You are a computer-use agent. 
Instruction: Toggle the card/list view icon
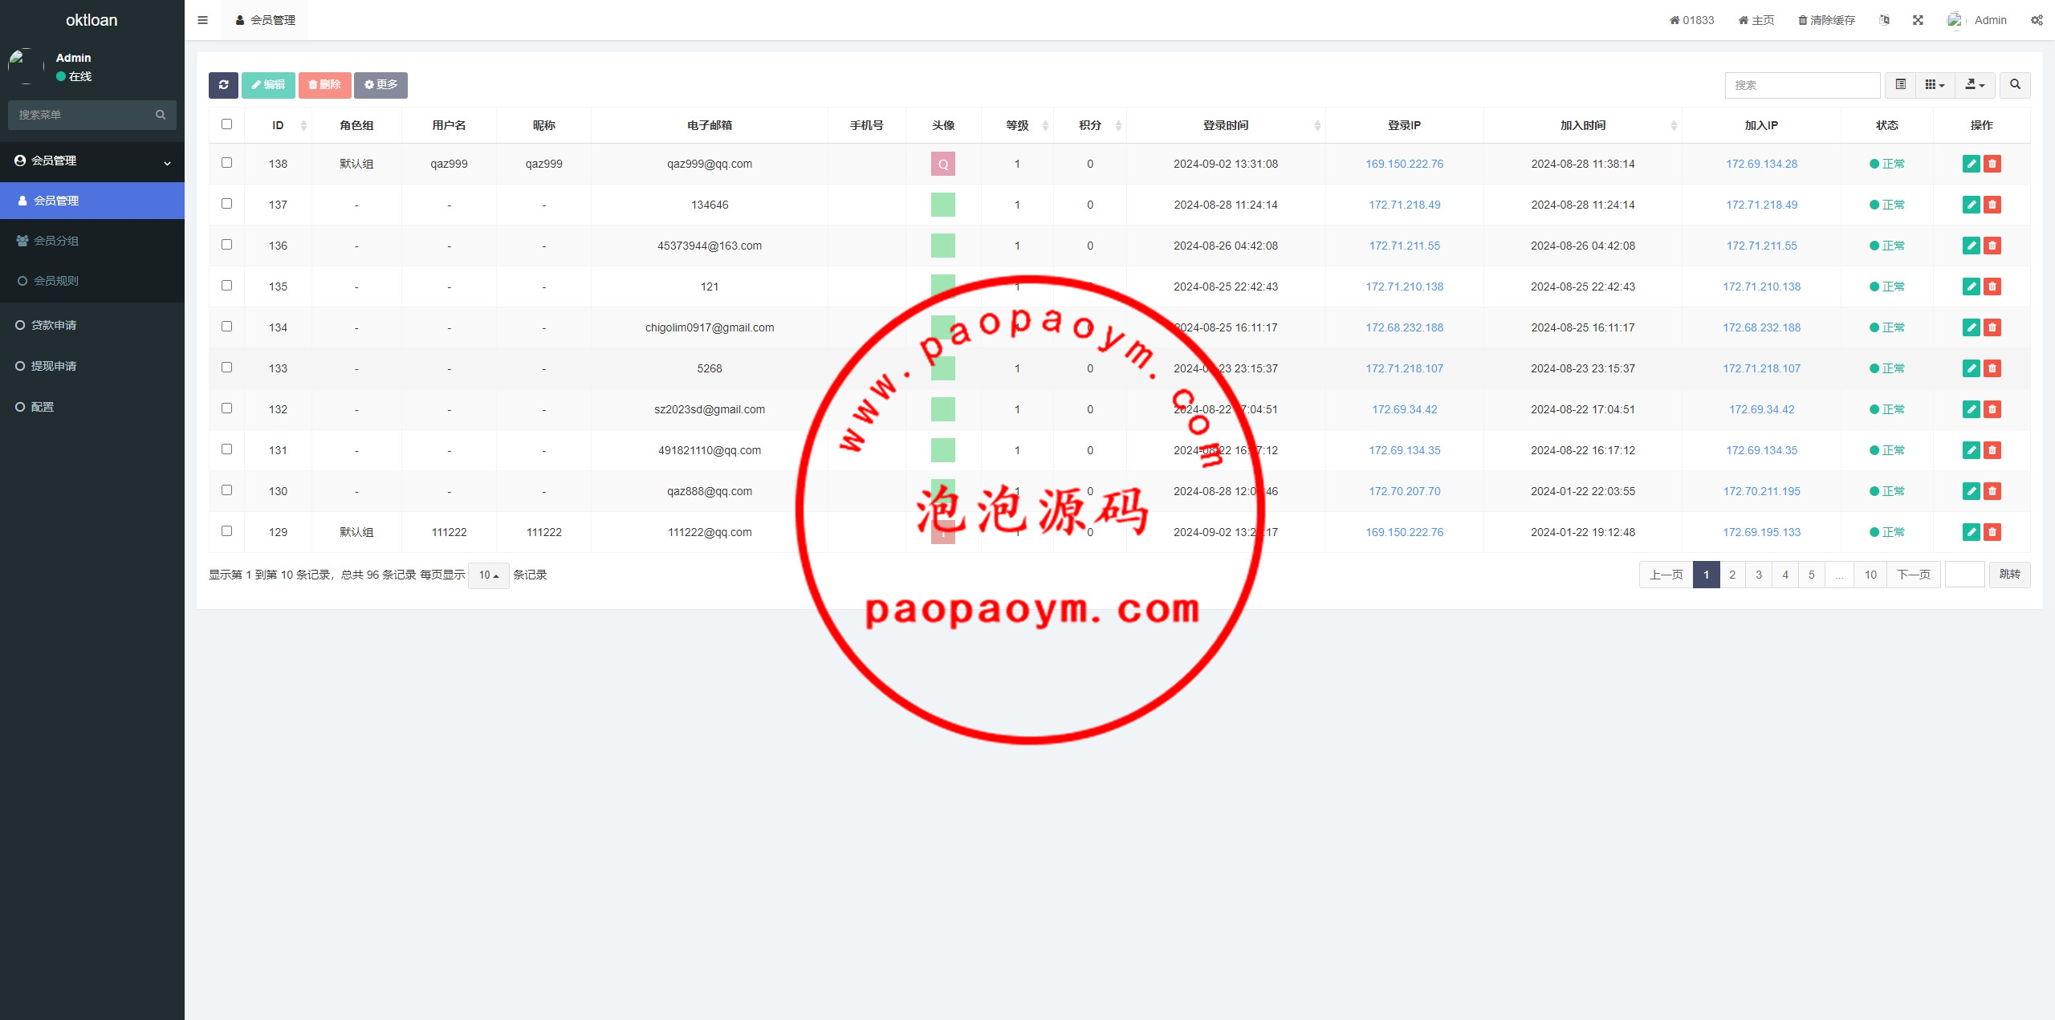pos(1900,85)
